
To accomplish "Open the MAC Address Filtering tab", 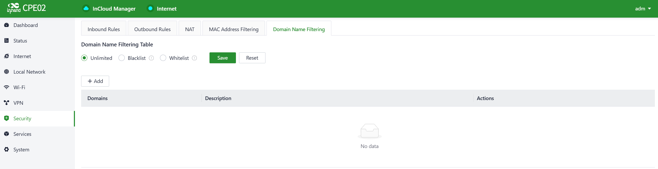I will click(234, 29).
